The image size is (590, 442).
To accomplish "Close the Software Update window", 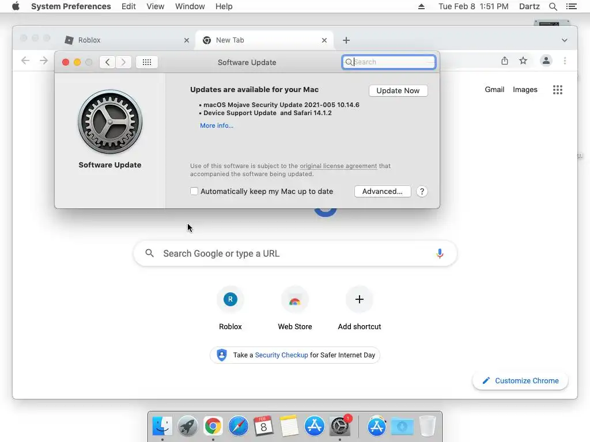I will (66, 62).
